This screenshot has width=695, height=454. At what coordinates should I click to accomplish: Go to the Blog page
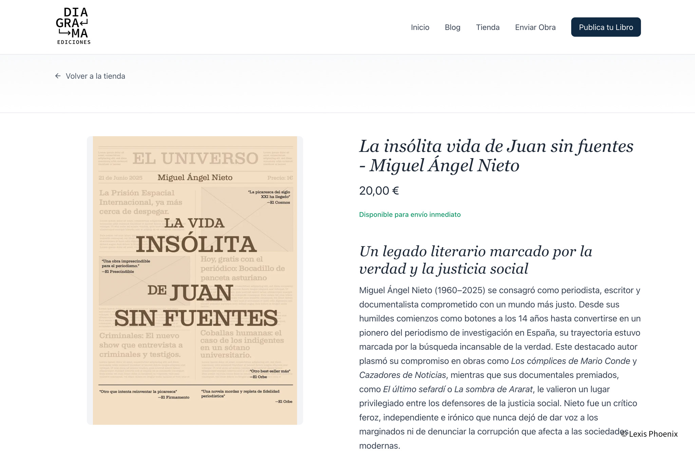452,27
